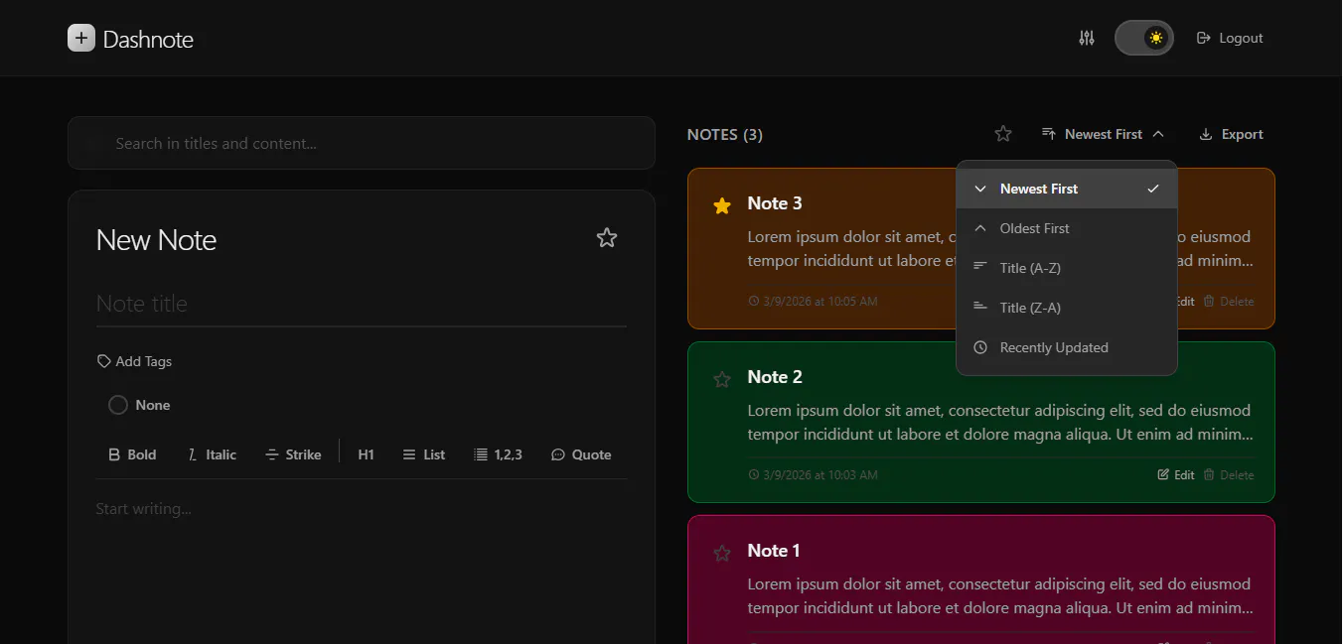The width and height of the screenshot is (1343, 644).
Task: Insert numbered 1,2,3 list
Action: coord(499,454)
